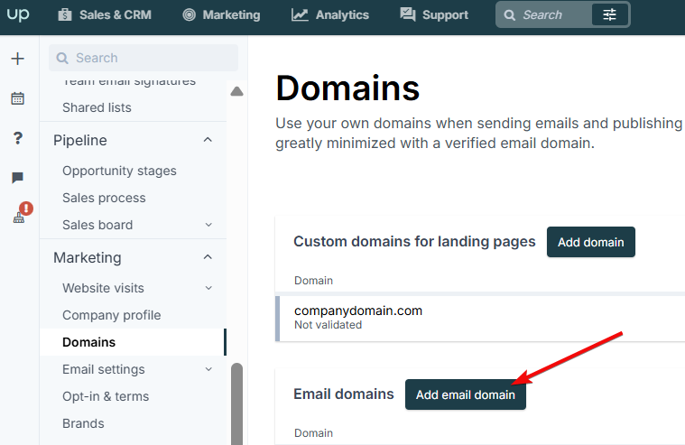Open Opt-in & terms settings

click(x=106, y=396)
